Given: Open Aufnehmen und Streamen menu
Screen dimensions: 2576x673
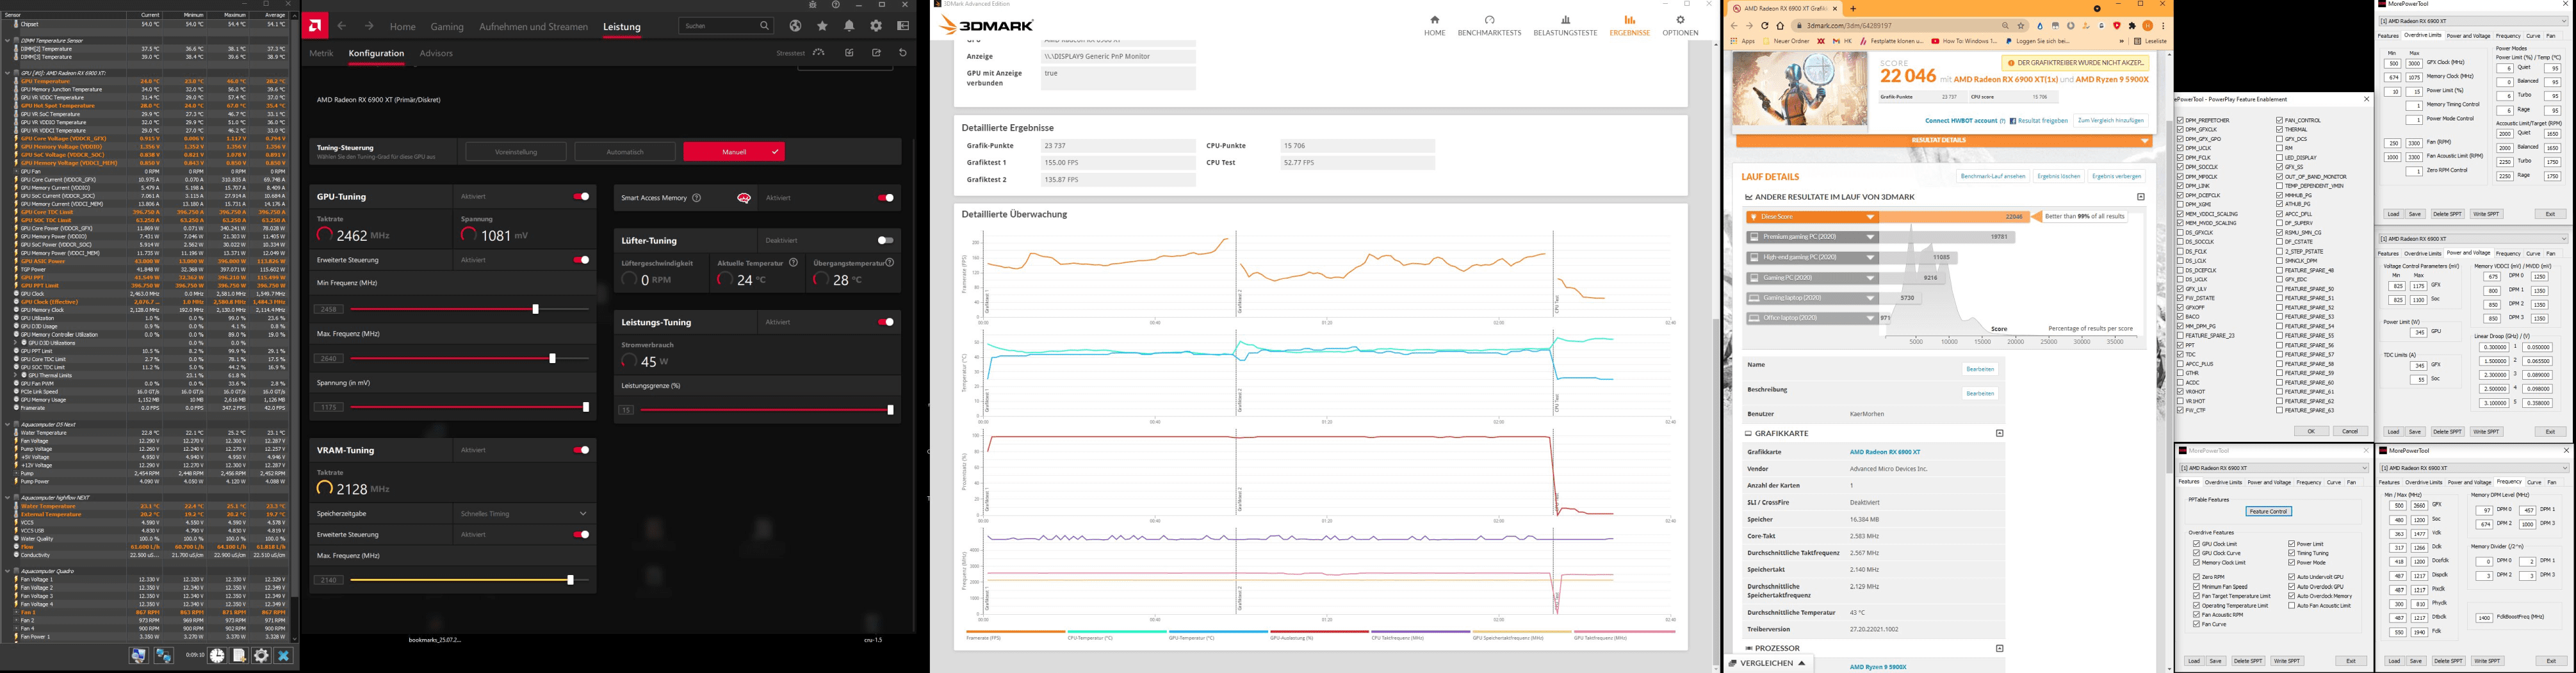Looking at the screenshot, I should [533, 27].
